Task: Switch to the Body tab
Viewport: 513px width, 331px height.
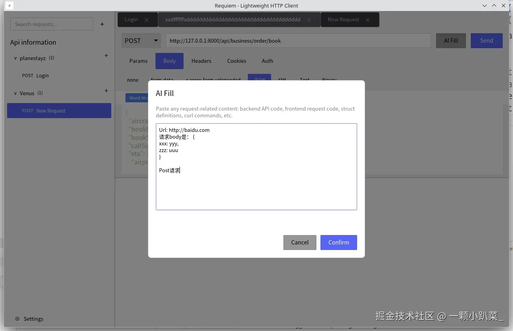Action: tap(170, 61)
